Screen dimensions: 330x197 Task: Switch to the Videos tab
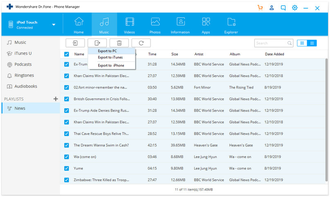(130, 25)
